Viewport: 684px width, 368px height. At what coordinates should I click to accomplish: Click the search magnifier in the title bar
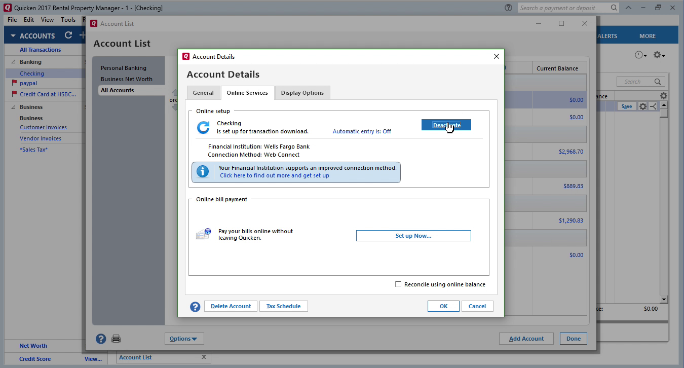pyautogui.click(x=614, y=8)
